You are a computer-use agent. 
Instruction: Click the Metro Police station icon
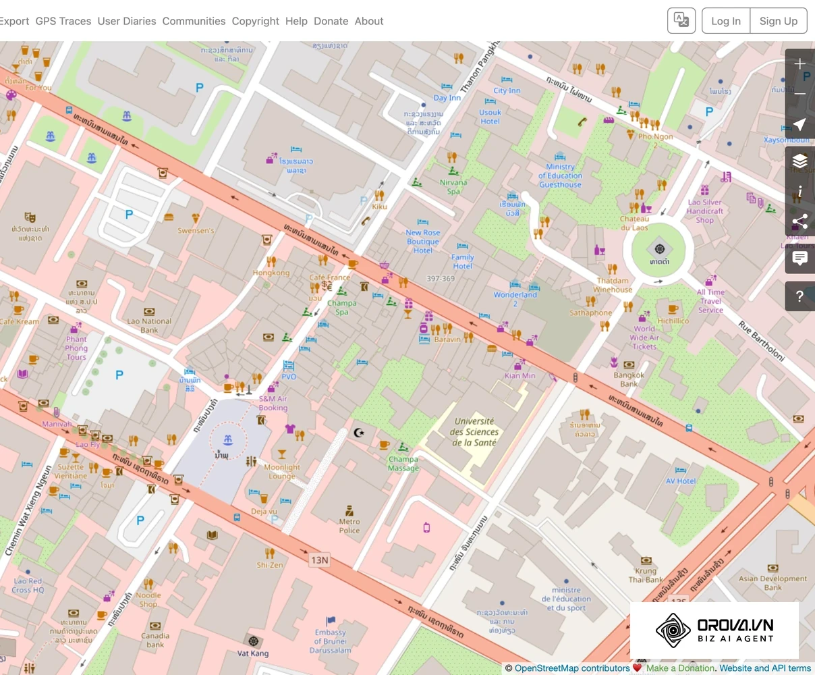(x=349, y=511)
